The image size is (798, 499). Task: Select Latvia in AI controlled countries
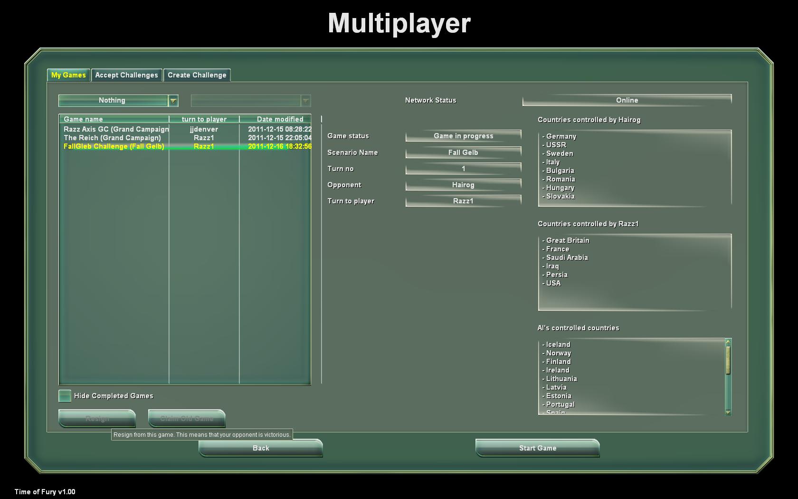tap(554, 387)
